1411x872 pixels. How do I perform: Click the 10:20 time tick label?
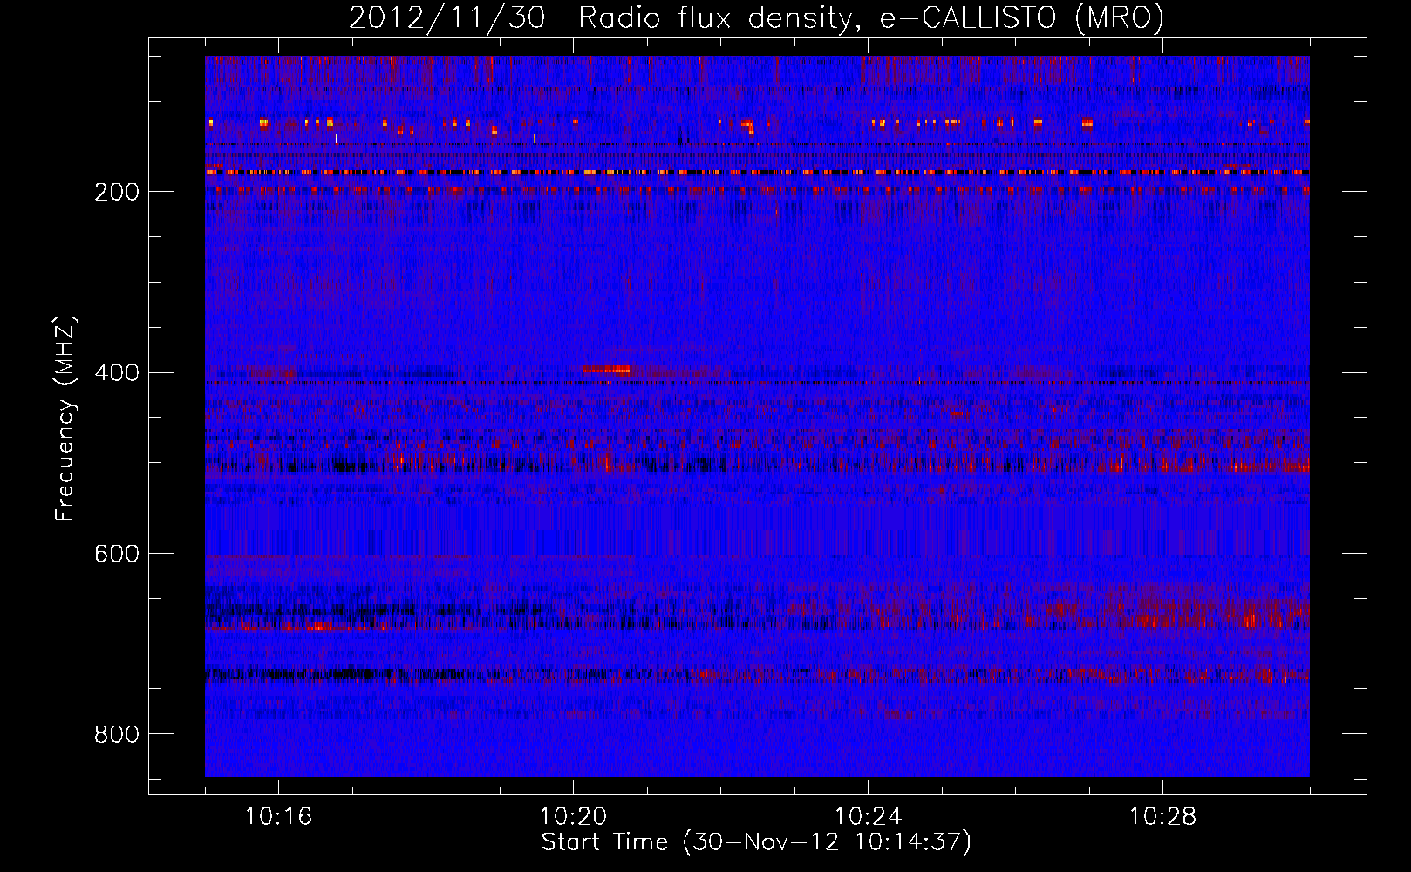[573, 817]
